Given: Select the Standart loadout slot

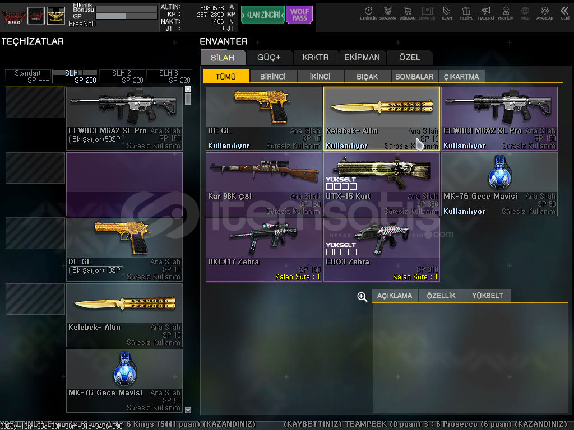Looking at the screenshot, I should pyautogui.click(x=27, y=76).
